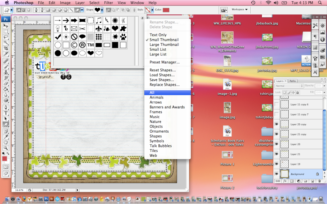Image resolution: width=327 pixels, height=204 pixels.
Task: Pick the talk bubble custom shape
Action: coord(82,37)
